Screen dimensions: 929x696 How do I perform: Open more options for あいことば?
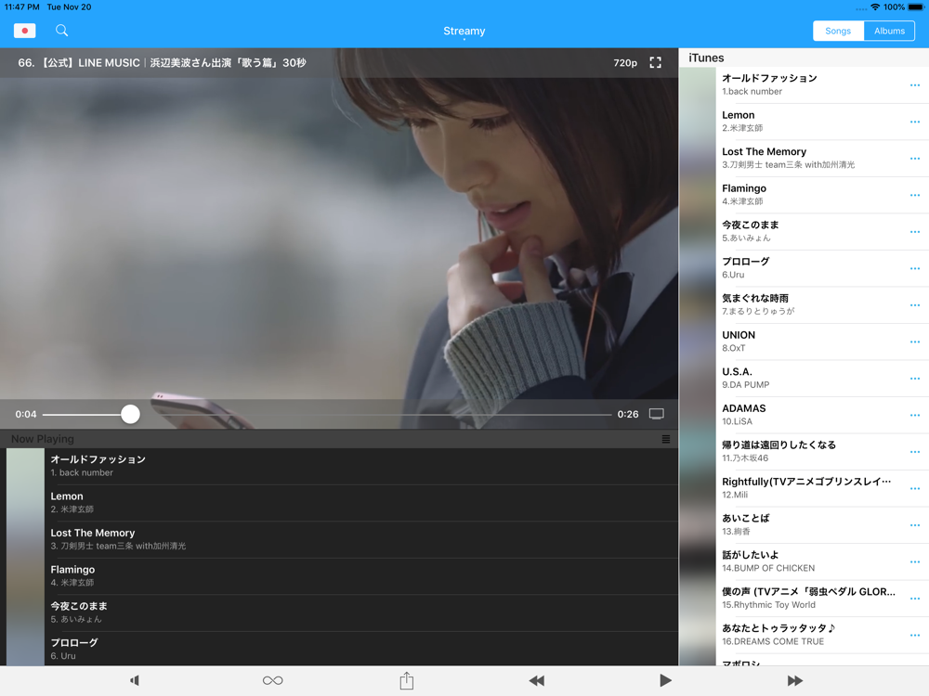[x=915, y=525]
